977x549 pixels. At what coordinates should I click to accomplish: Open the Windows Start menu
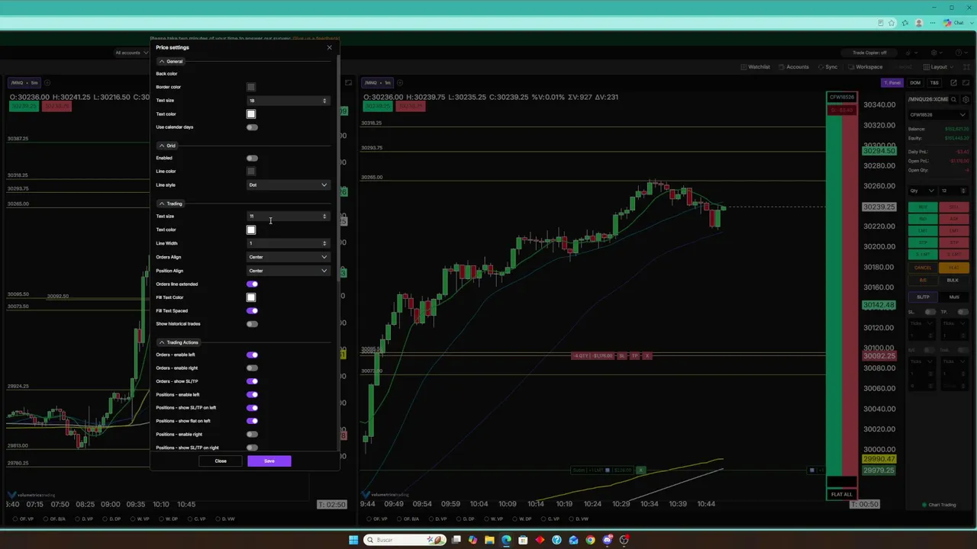click(x=353, y=540)
